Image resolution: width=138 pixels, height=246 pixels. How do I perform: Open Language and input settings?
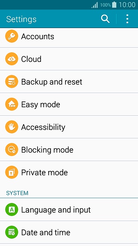click(69, 209)
